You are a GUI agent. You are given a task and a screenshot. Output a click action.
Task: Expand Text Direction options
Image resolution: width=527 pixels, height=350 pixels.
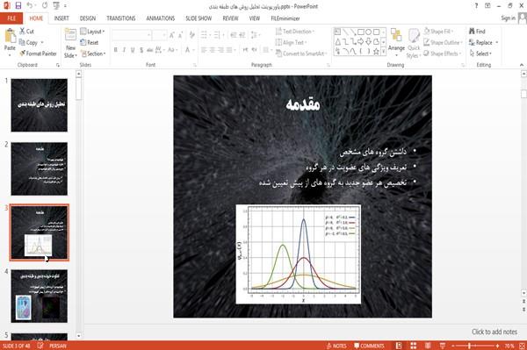[295, 32]
